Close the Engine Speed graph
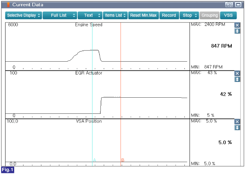This screenshot has height=174, width=245. click(237, 25)
